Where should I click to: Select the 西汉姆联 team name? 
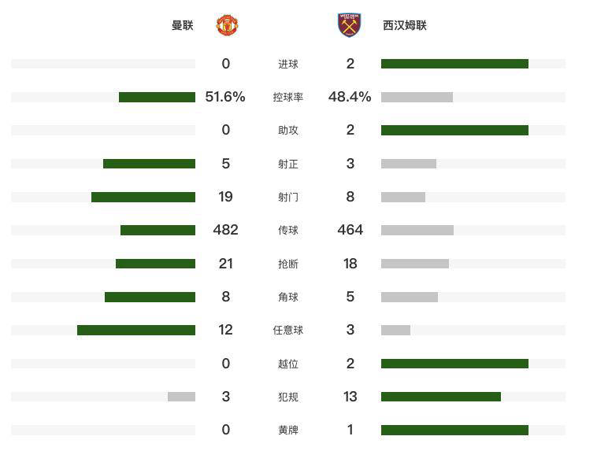pyautogui.click(x=405, y=25)
